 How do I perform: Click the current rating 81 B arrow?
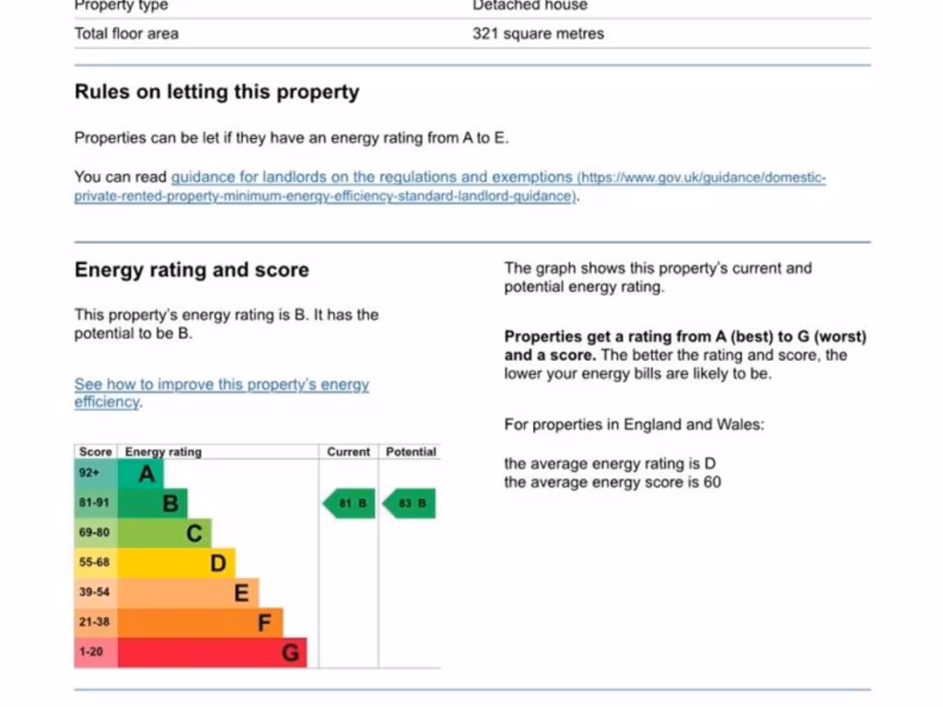350,504
